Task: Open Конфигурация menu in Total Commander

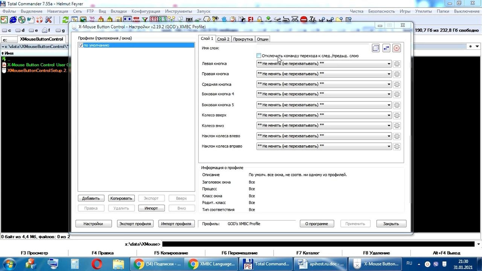Action: (x=146, y=11)
